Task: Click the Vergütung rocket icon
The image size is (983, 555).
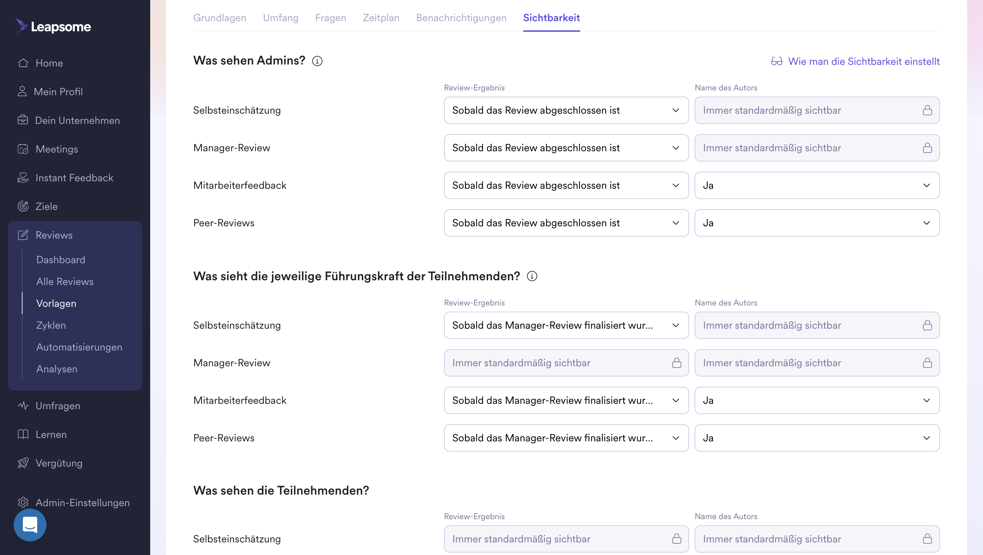Action: tap(23, 462)
